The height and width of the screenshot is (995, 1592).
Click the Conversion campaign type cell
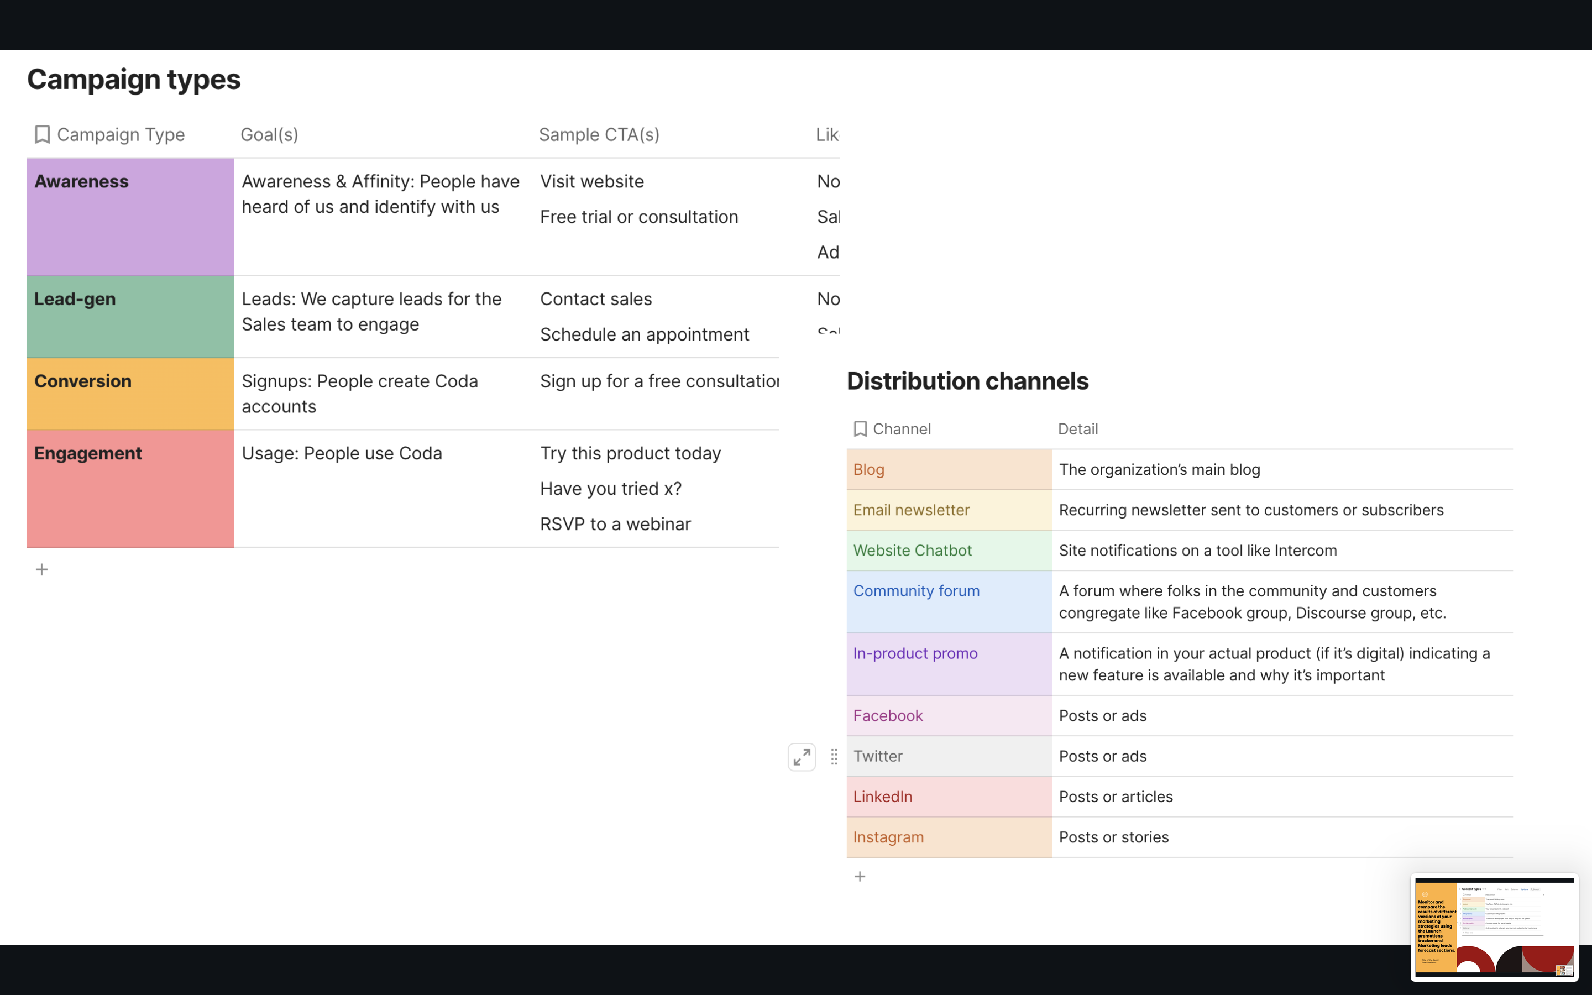click(x=129, y=394)
